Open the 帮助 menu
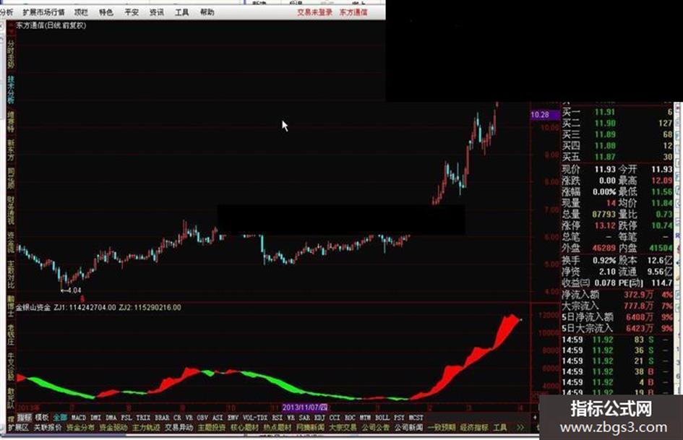This screenshot has height=440, width=683. pyautogui.click(x=207, y=12)
